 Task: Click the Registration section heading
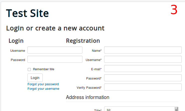click(x=83, y=41)
